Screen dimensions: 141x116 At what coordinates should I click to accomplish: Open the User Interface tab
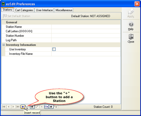coord(44,10)
